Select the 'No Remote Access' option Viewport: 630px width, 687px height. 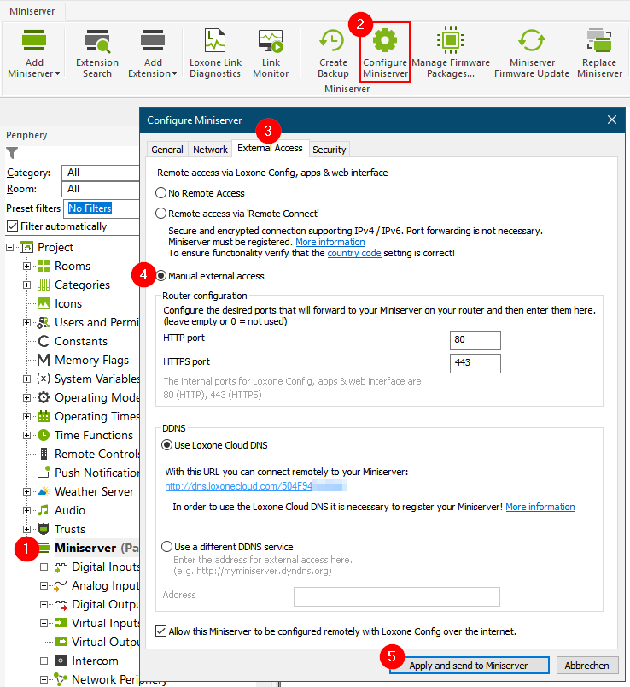click(161, 193)
